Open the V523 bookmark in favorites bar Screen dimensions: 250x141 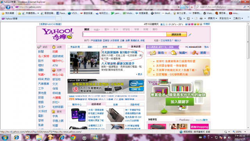(73, 13)
